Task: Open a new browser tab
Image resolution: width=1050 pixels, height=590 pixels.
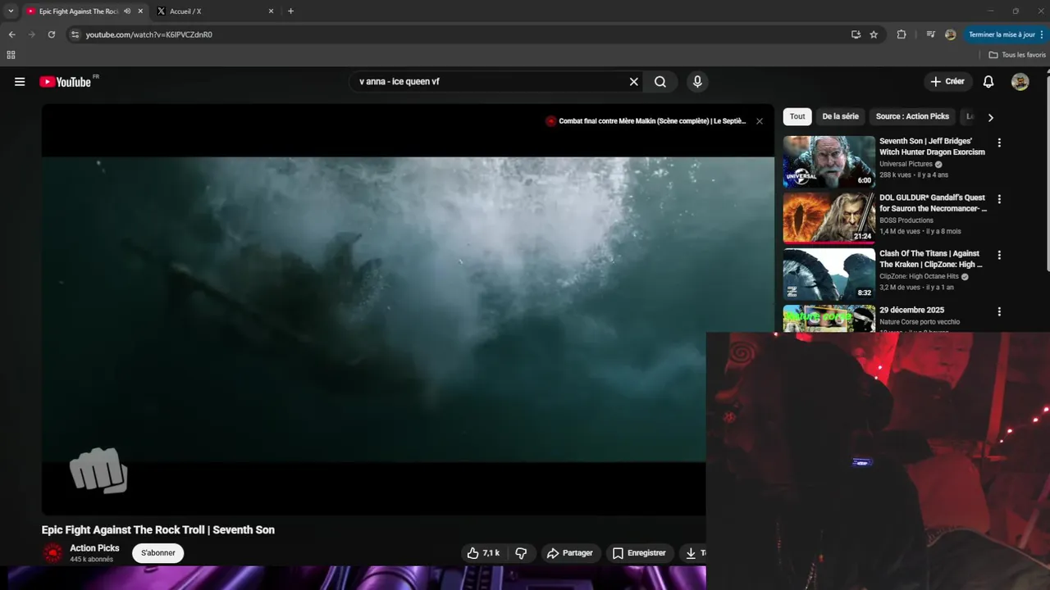Action: pyautogui.click(x=290, y=11)
